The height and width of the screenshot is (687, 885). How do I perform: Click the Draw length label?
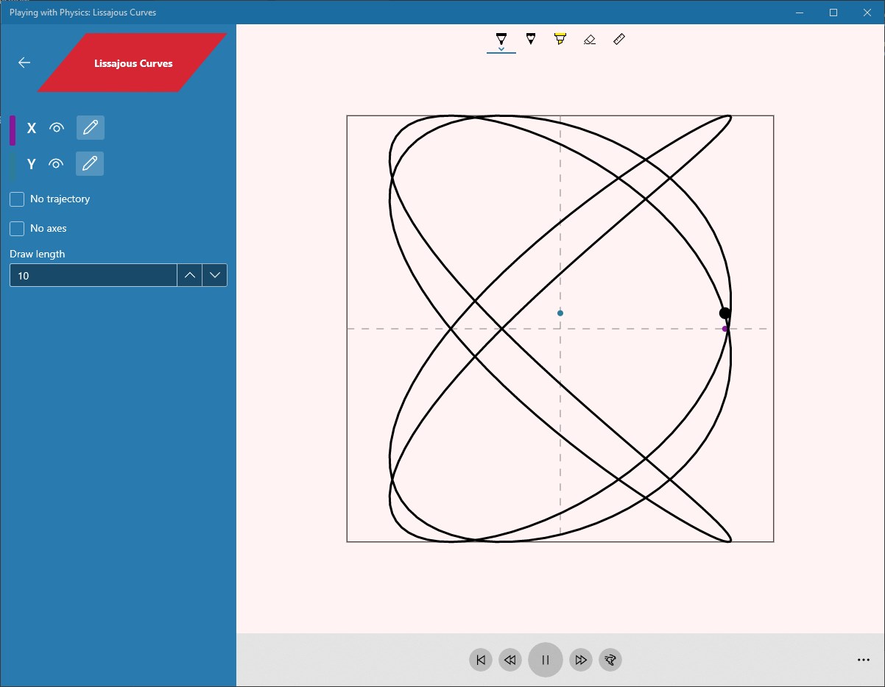(x=38, y=254)
